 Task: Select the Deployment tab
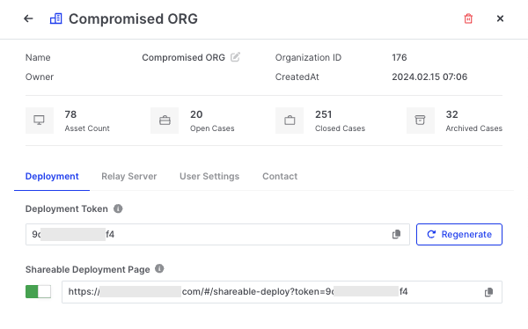point(52,177)
